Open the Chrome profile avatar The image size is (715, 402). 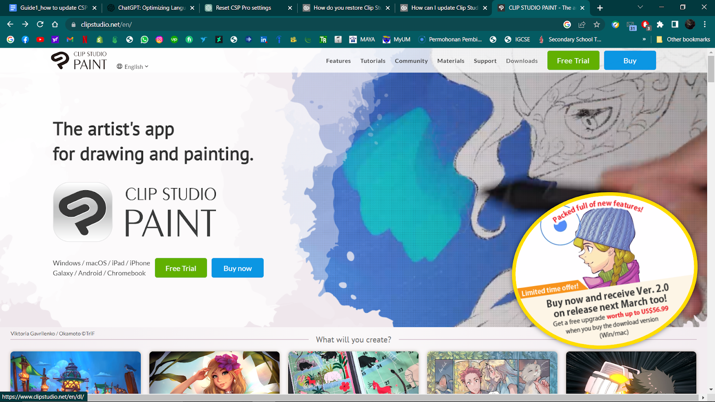(x=690, y=25)
